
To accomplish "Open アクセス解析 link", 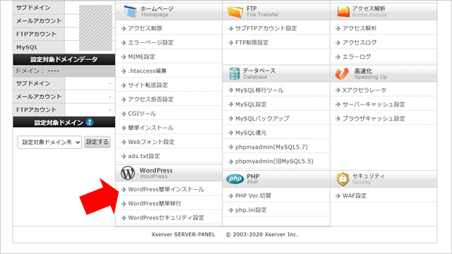I will click(359, 28).
